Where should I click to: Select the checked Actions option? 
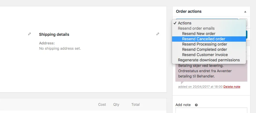coord(185,23)
